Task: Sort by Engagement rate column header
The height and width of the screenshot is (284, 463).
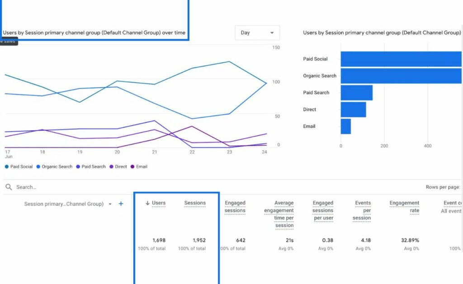Action: tap(404, 206)
